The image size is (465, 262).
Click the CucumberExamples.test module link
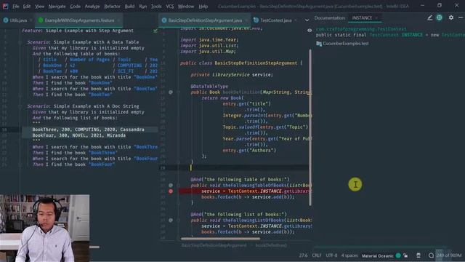coord(346,44)
